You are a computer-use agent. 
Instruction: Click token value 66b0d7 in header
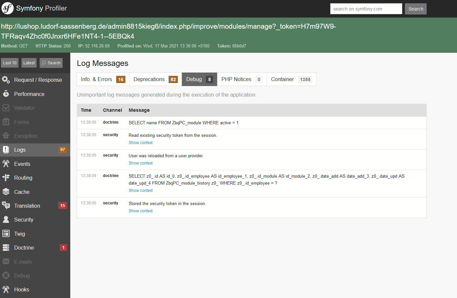(x=239, y=46)
